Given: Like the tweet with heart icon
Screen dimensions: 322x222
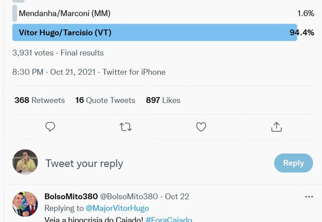Looking at the screenshot, I should pyautogui.click(x=201, y=127).
